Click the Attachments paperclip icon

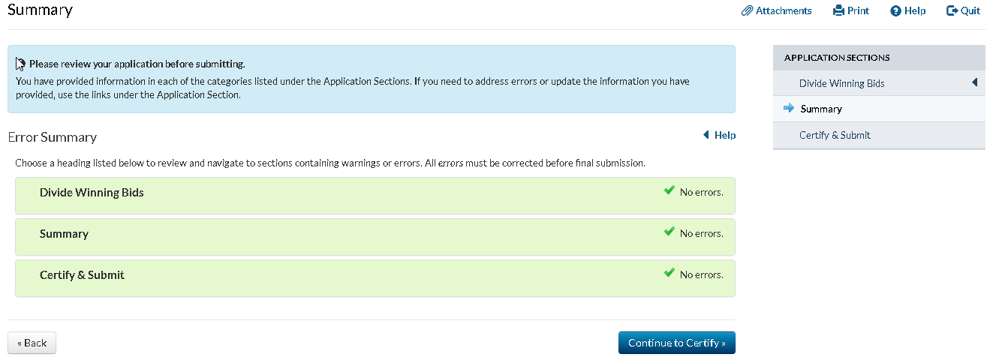tap(747, 11)
